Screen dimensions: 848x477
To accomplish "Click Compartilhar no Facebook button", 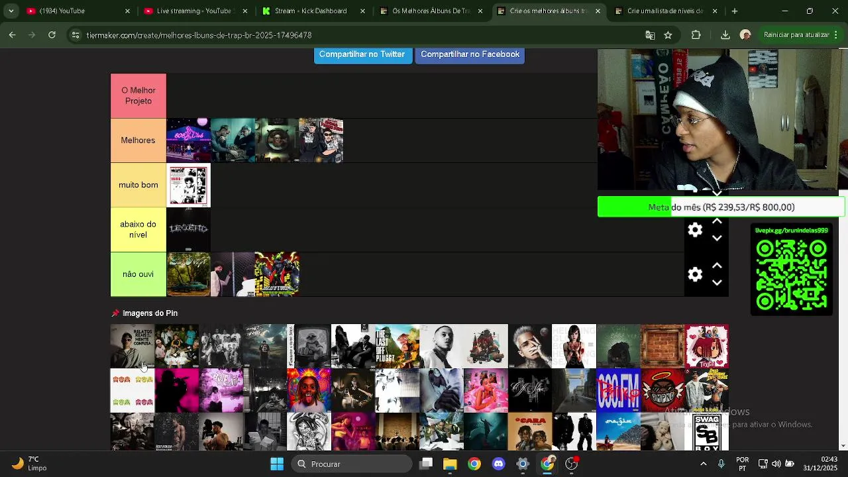I will 470,55.
